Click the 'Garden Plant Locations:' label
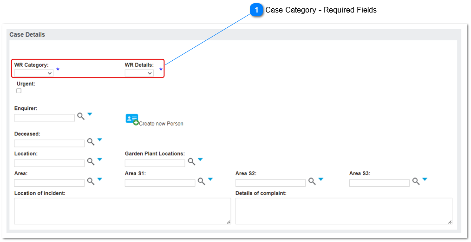Viewport: 471px width, 242px height. [155, 153]
